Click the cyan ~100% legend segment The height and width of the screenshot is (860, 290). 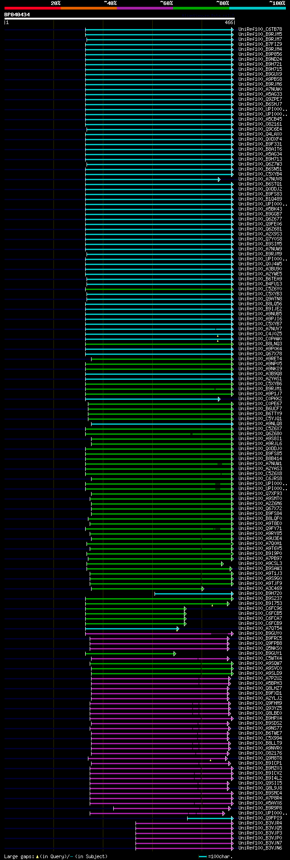257,8
